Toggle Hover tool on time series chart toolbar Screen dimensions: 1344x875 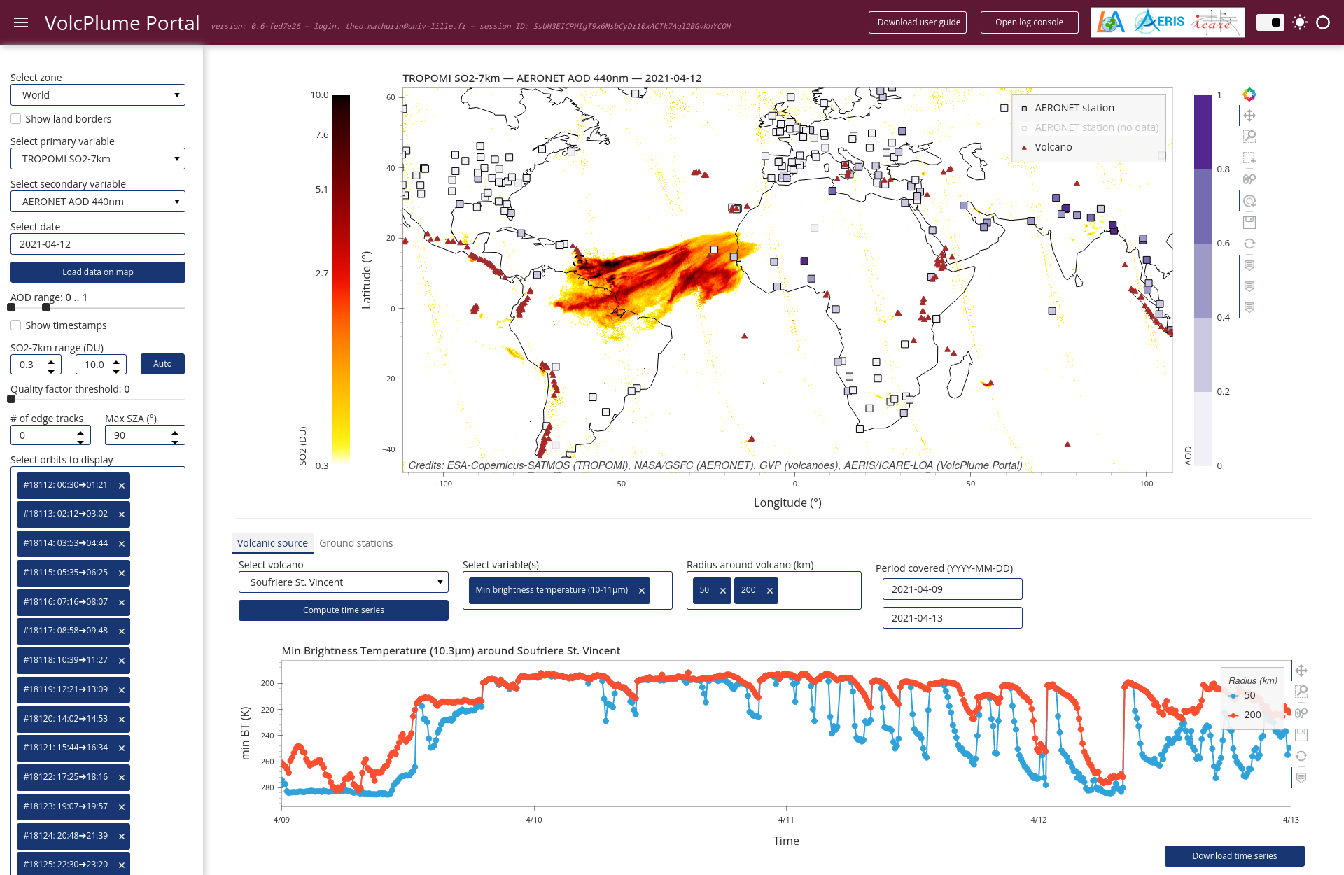[x=1301, y=778]
